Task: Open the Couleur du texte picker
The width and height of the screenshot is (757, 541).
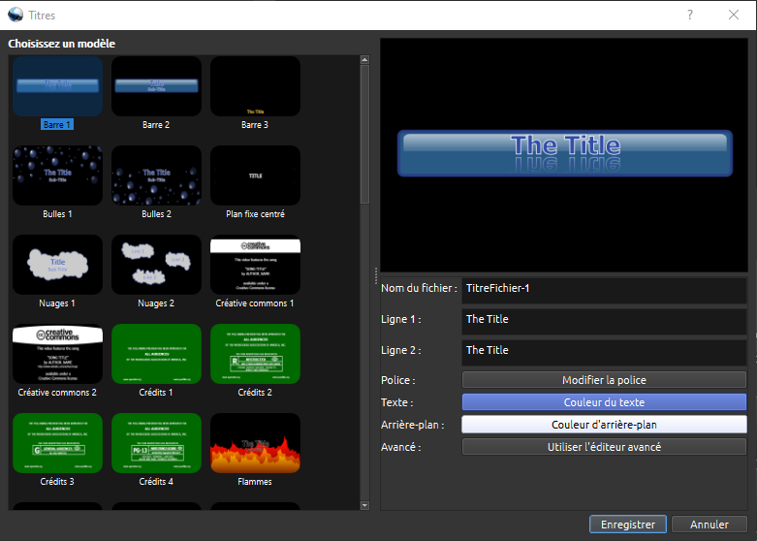Action: click(x=604, y=402)
